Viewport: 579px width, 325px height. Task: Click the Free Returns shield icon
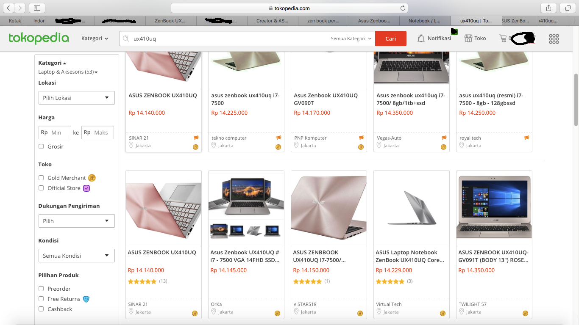[x=86, y=299]
